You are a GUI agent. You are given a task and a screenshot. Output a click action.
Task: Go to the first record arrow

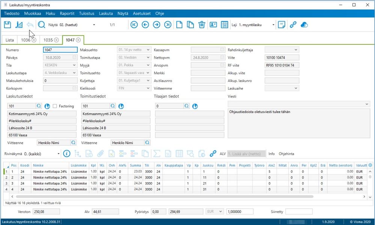(x=134, y=25)
